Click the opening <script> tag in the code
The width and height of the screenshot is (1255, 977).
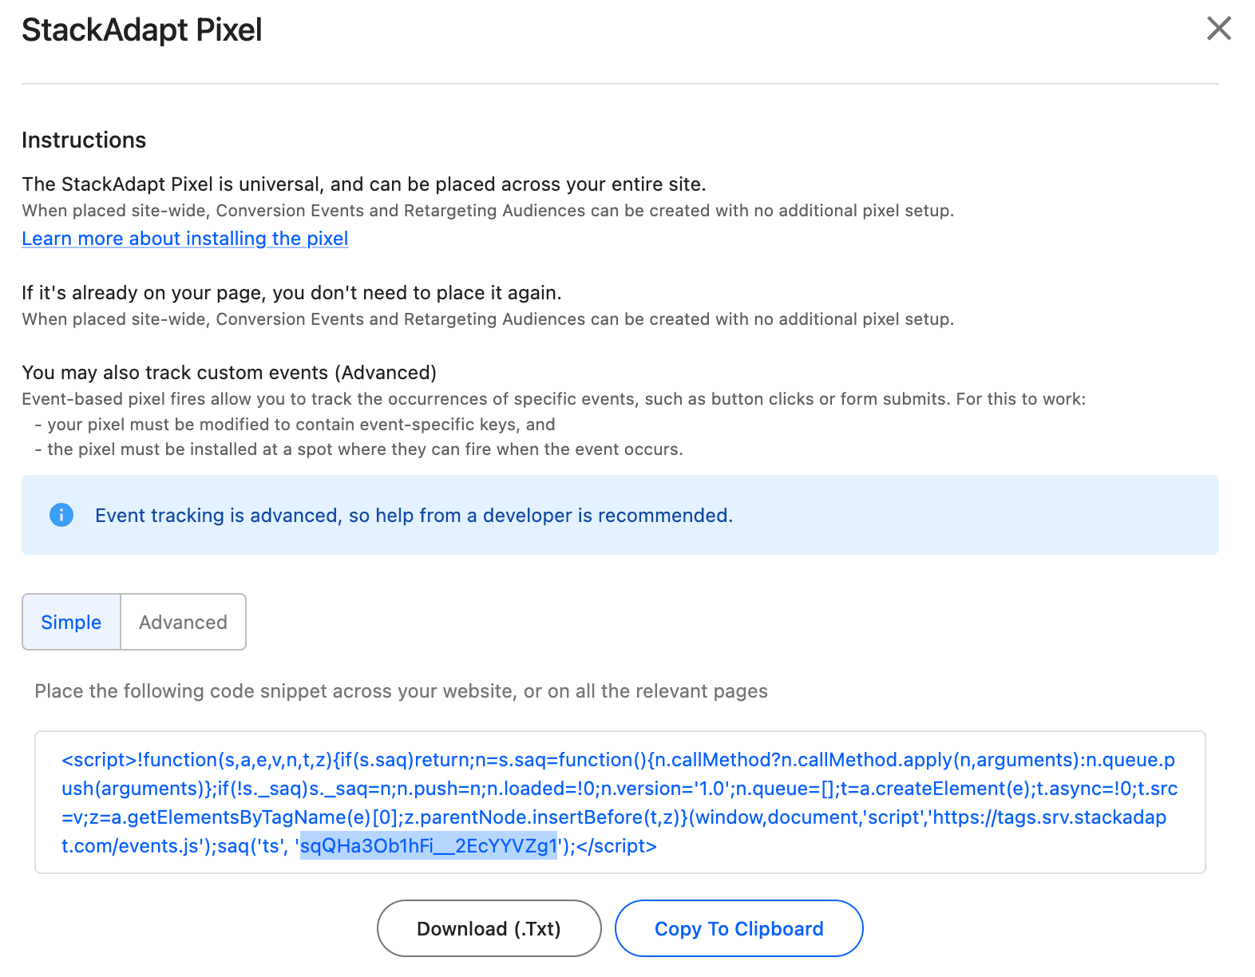click(97, 759)
